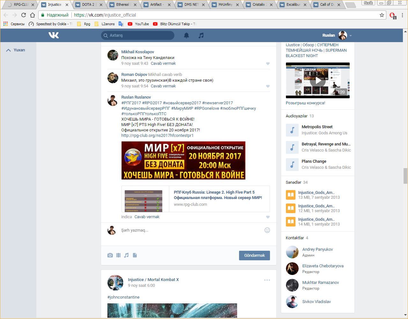Open the Сервисы apps shortcut
Viewport: 408px width, 319px height.
14,24
